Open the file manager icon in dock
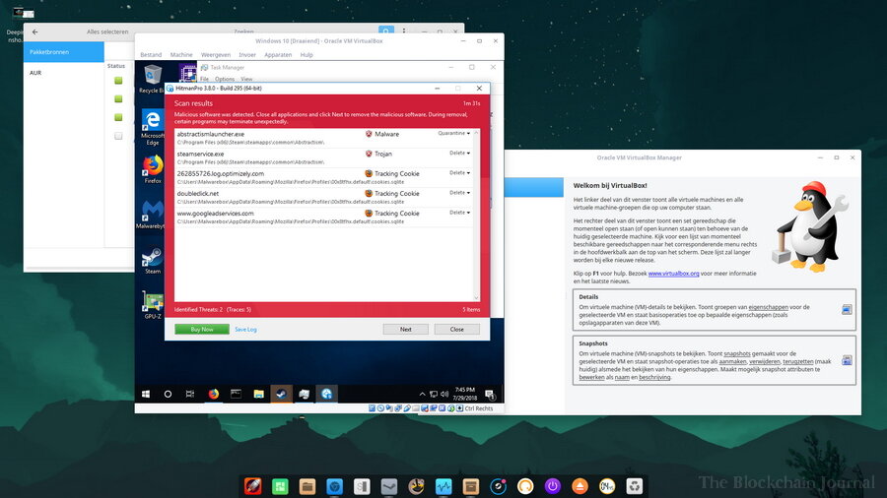Screen dimensions: 887x498 [307, 485]
